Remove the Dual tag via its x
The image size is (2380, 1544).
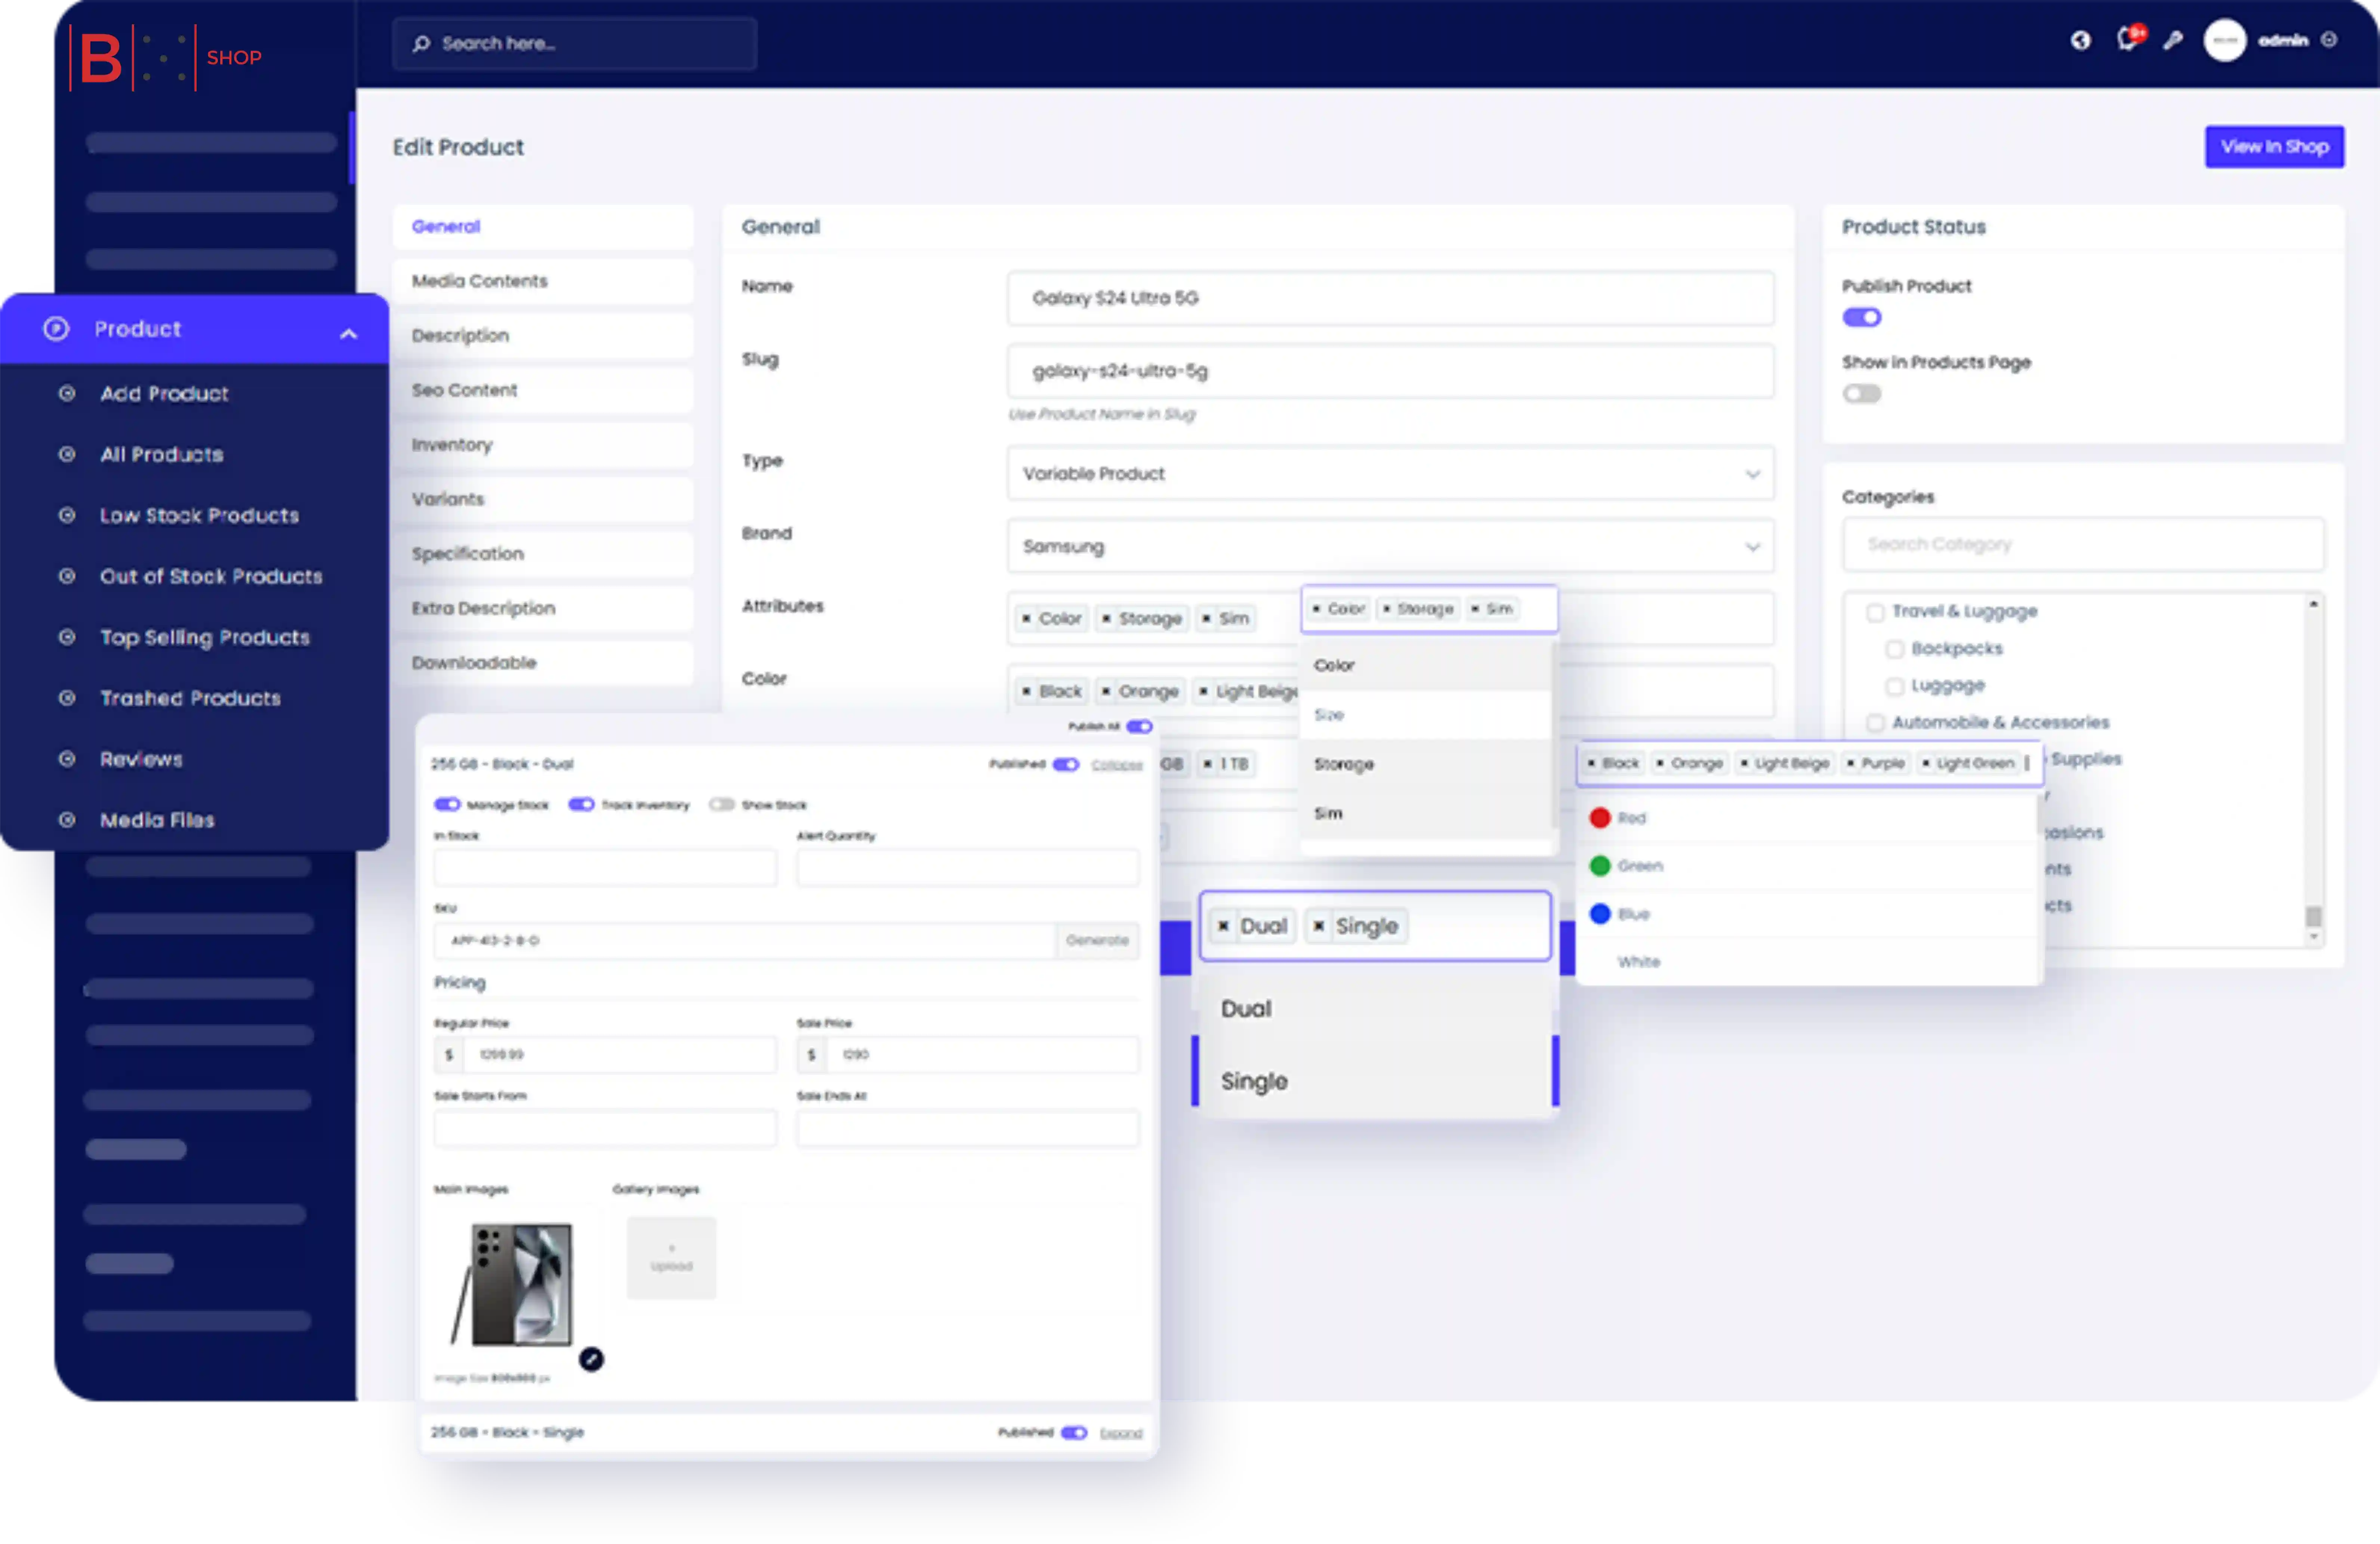(x=1223, y=926)
